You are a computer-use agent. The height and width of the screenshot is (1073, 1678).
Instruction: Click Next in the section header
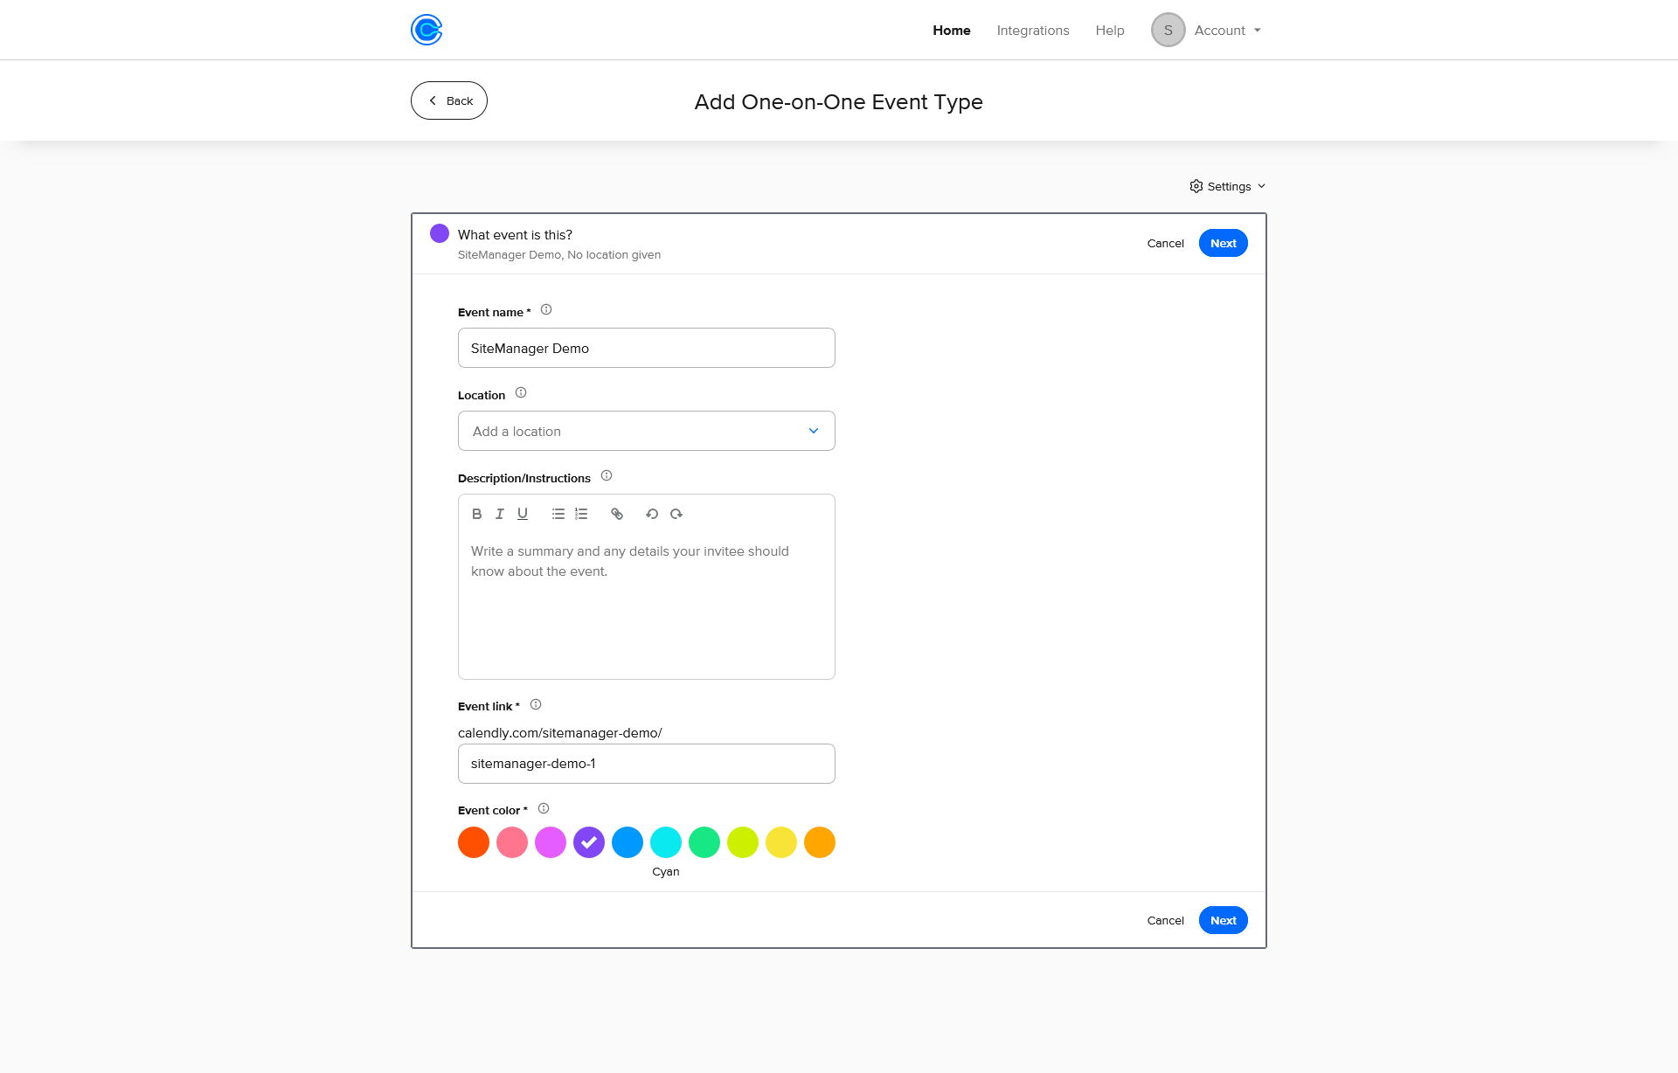1224,243
